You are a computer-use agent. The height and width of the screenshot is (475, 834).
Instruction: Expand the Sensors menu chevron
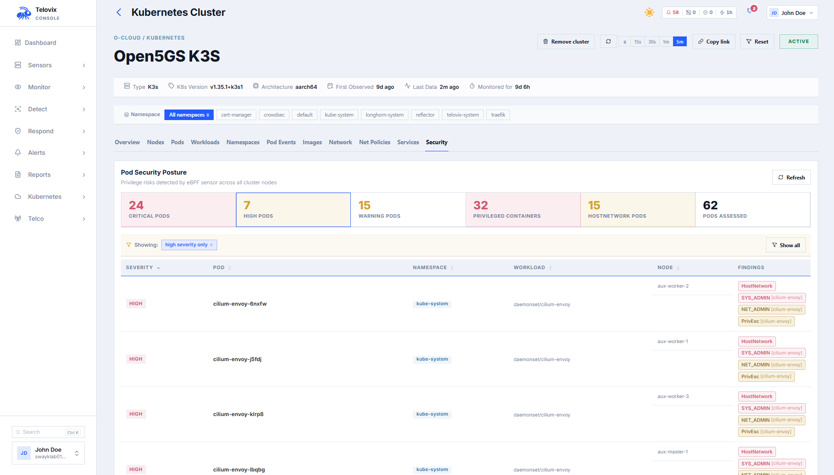pyautogui.click(x=84, y=66)
